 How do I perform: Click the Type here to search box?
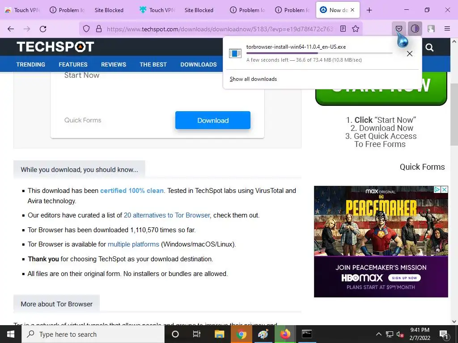tap(93, 334)
